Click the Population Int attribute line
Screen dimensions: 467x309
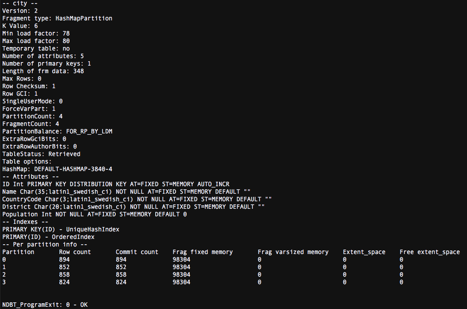94,214
